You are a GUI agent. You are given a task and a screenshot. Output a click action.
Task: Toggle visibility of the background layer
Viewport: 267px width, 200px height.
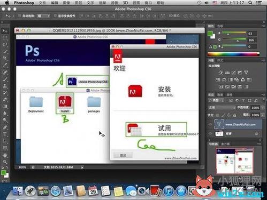[x=210, y=133]
